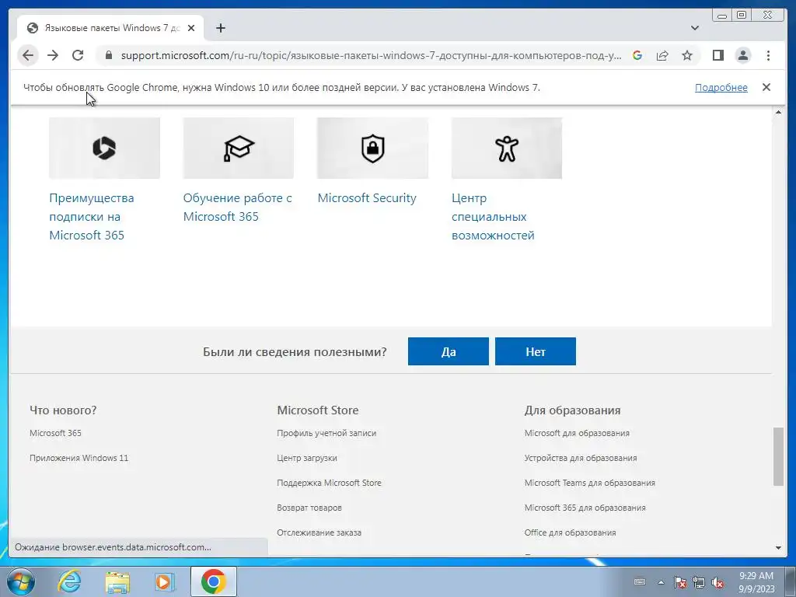Screen dimensions: 796x597
Task: Open Обучение работе с Microsoft 365 link
Action: (x=238, y=207)
